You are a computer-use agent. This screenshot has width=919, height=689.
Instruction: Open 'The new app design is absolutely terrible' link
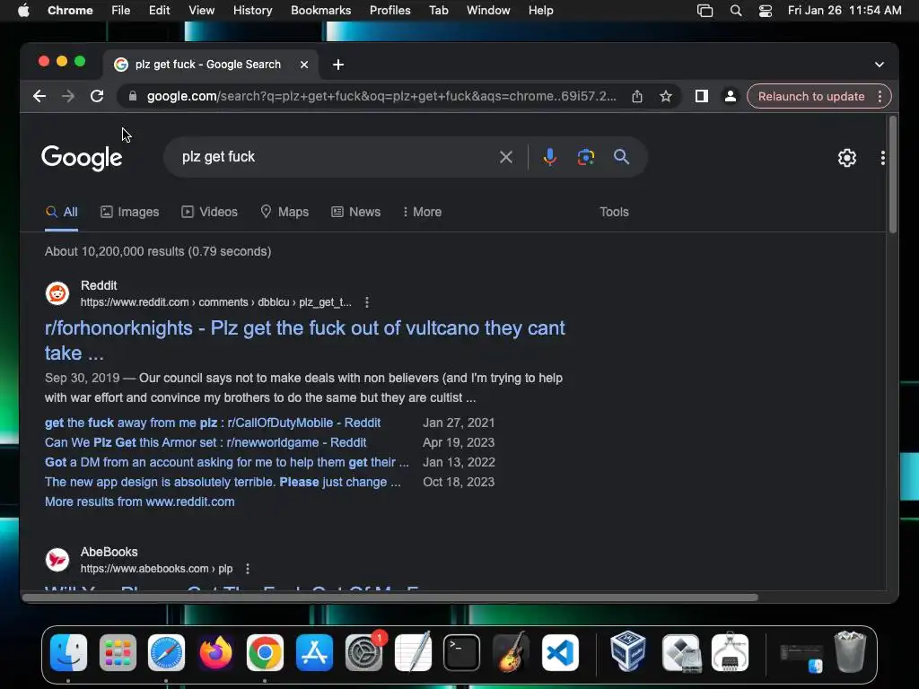(x=223, y=482)
